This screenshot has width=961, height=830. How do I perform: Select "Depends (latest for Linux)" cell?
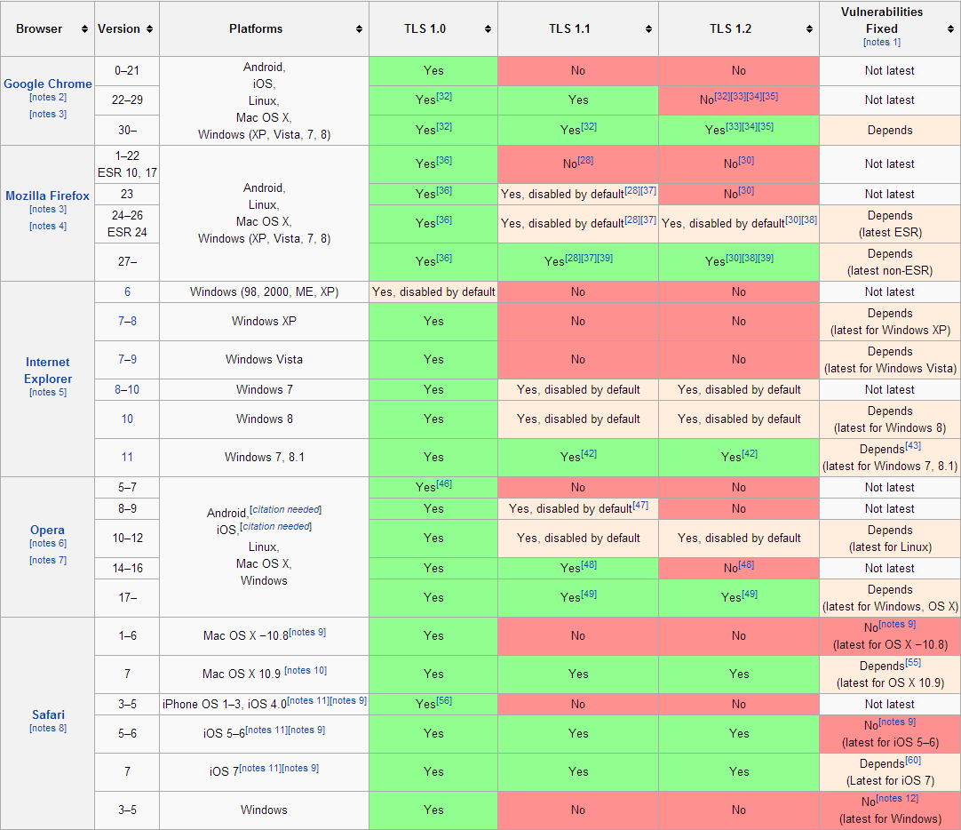(x=890, y=539)
